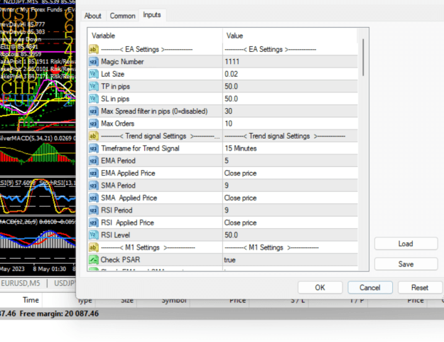Select the RSI Level variable label
444x342 pixels.
click(x=116, y=235)
